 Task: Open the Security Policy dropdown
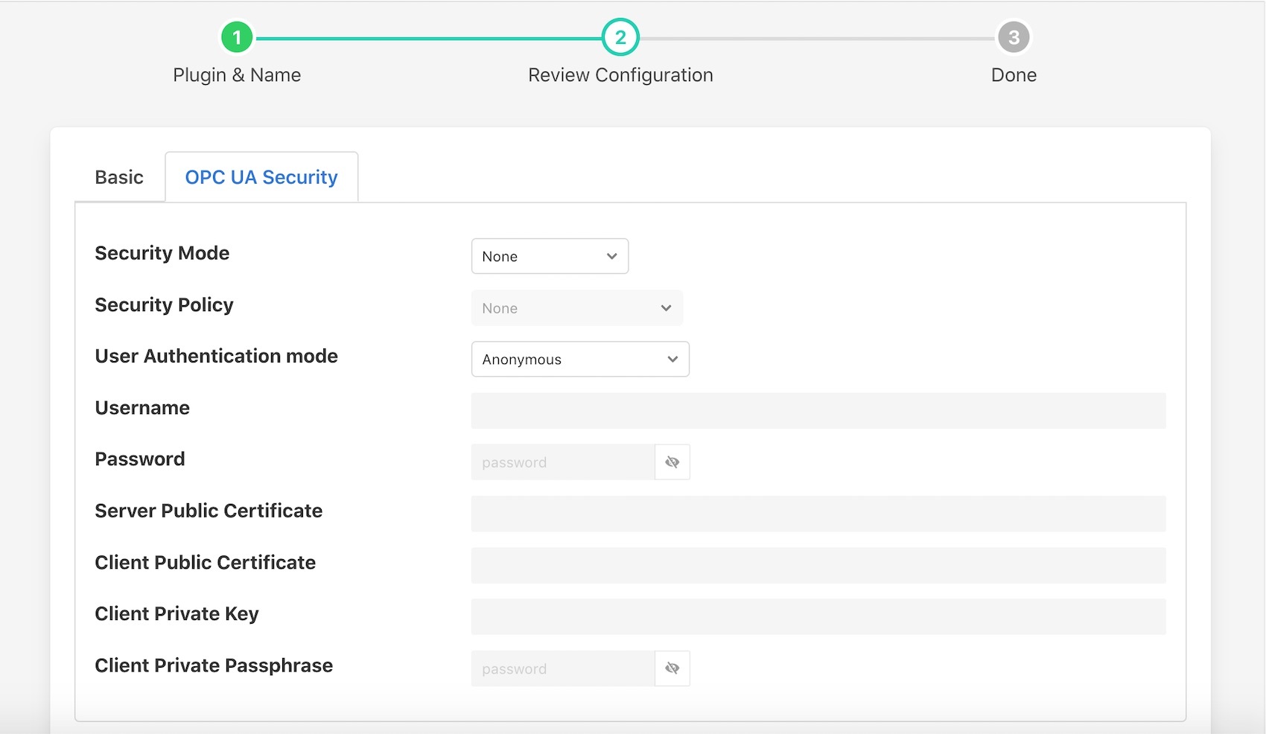pyautogui.click(x=576, y=307)
